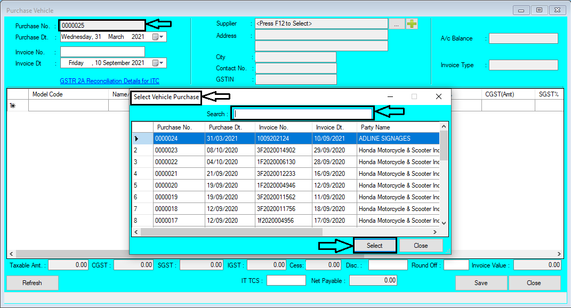Viewport: 571px width, 308px height.
Task: Sort by Invoice Dt. column header in dialog
Action: coord(334,127)
